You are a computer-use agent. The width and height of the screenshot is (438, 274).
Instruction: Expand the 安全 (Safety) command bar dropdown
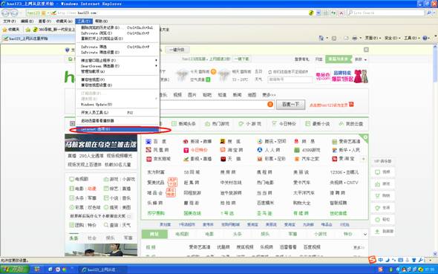point(393,38)
